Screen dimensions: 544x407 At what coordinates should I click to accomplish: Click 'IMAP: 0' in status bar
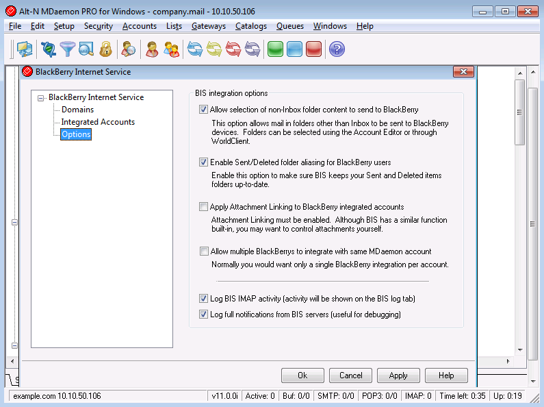pos(418,396)
